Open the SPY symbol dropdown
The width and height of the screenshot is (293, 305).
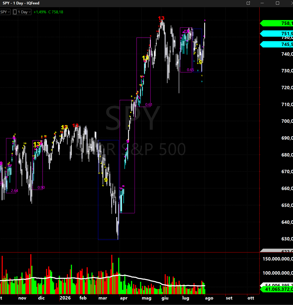(5, 12)
